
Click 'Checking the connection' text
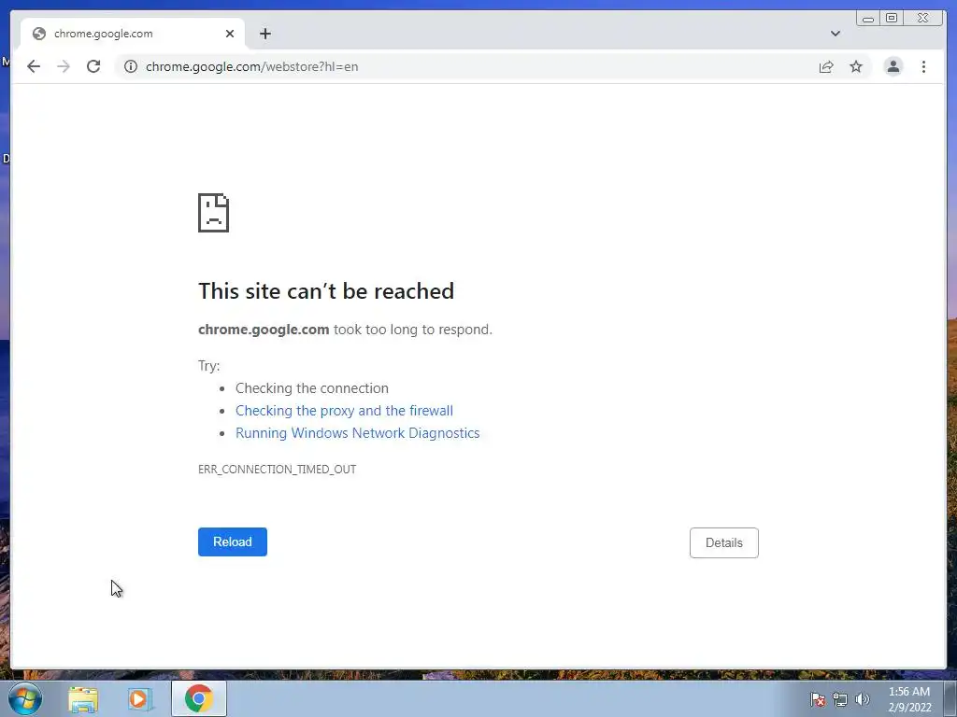(312, 388)
